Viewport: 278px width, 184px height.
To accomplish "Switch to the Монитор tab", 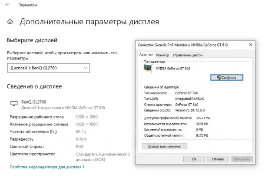I will click(162, 55).
